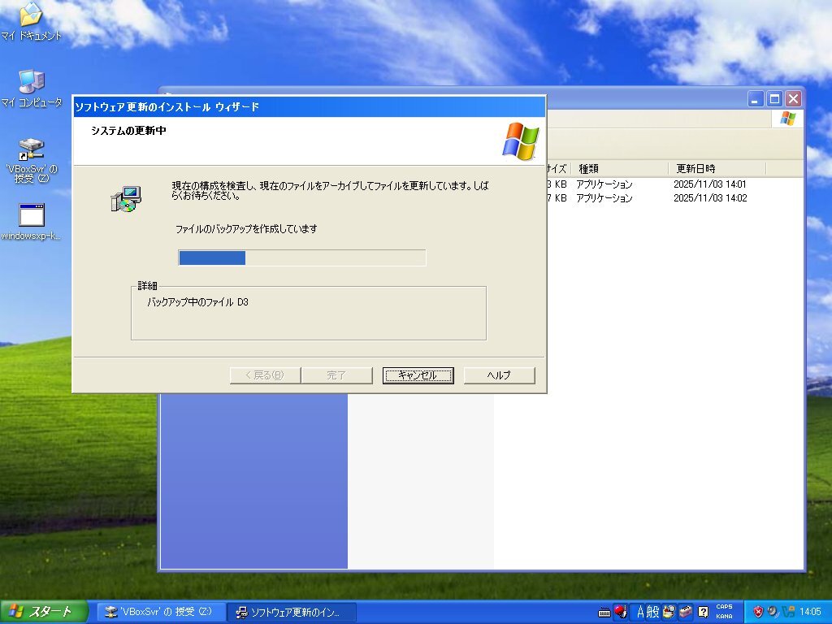Click the setup computer-and-disc icon
The image size is (832, 624).
coord(126,199)
